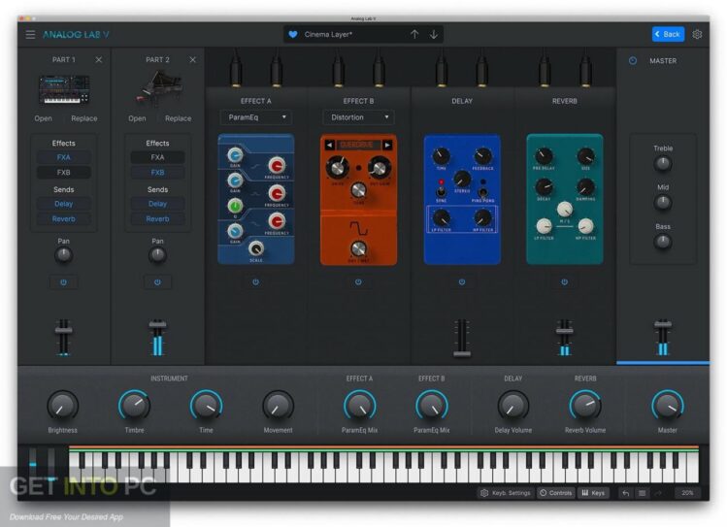Toggle Part 1 power button
Viewport: 727px width, 527px height.
pyautogui.click(x=63, y=282)
